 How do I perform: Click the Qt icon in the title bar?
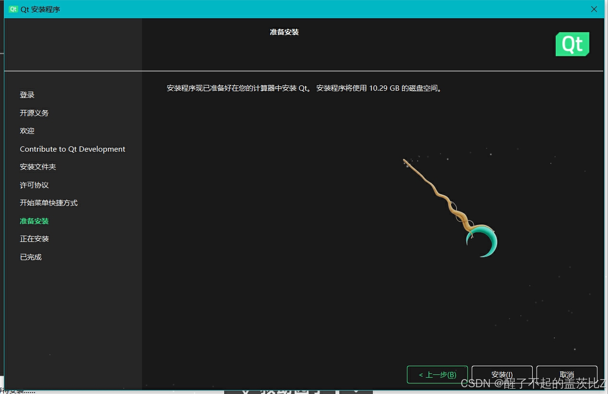click(x=13, y=9)
